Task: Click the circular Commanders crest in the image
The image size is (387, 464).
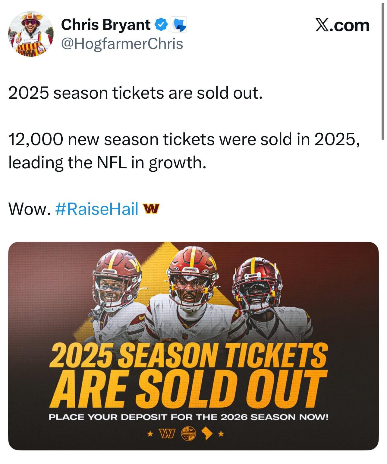Action: point(188,434)
